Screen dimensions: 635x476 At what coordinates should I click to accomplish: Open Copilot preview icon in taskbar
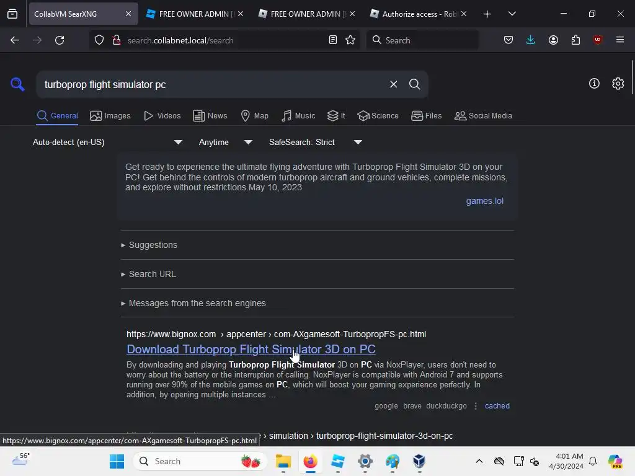tap(615, 461)
